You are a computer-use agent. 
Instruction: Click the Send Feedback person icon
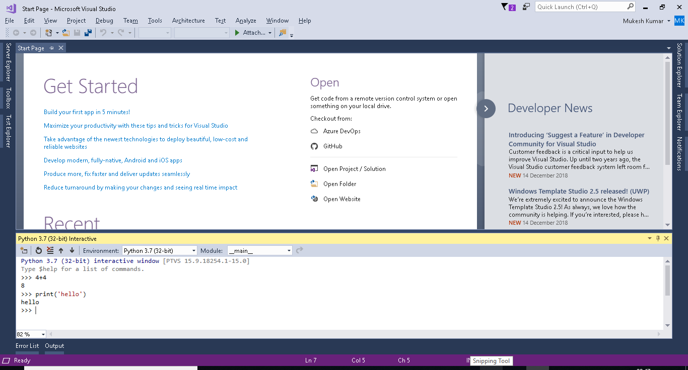(526, 7)
